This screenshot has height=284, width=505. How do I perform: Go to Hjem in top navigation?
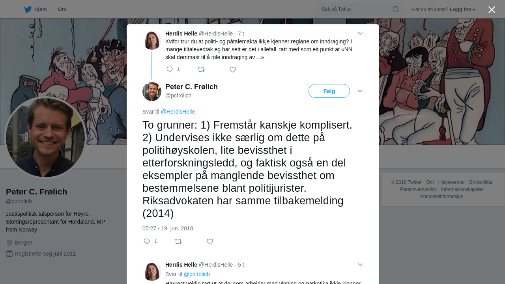click(x=40, y=9)
